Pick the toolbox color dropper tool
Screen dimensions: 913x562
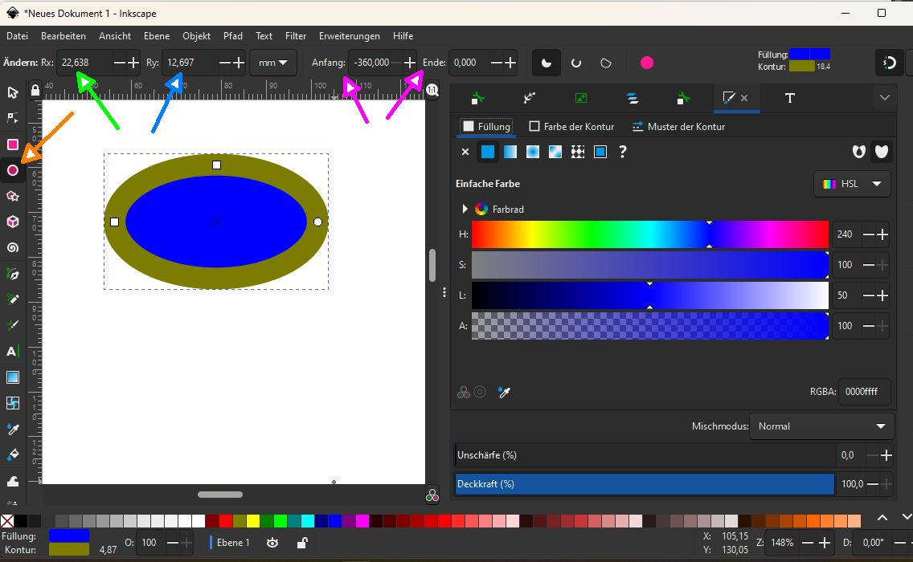[12, 430]
